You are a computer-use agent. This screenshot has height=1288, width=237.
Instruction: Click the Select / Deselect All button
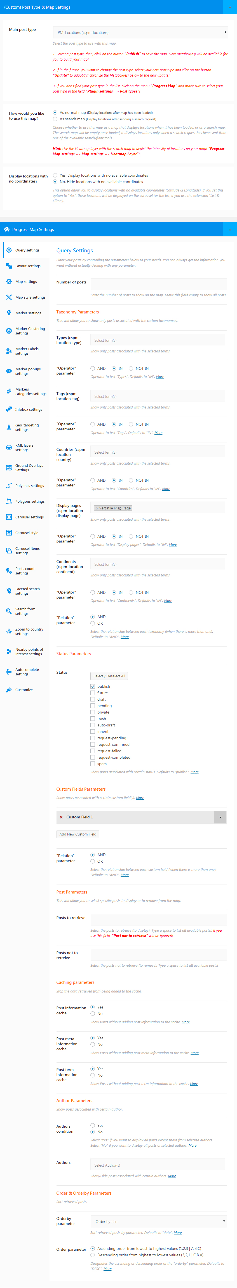109,676
